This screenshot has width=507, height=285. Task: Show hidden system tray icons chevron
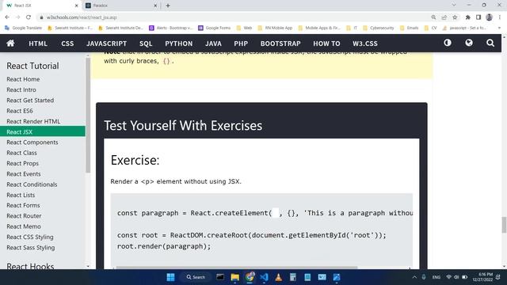[414, 277]
